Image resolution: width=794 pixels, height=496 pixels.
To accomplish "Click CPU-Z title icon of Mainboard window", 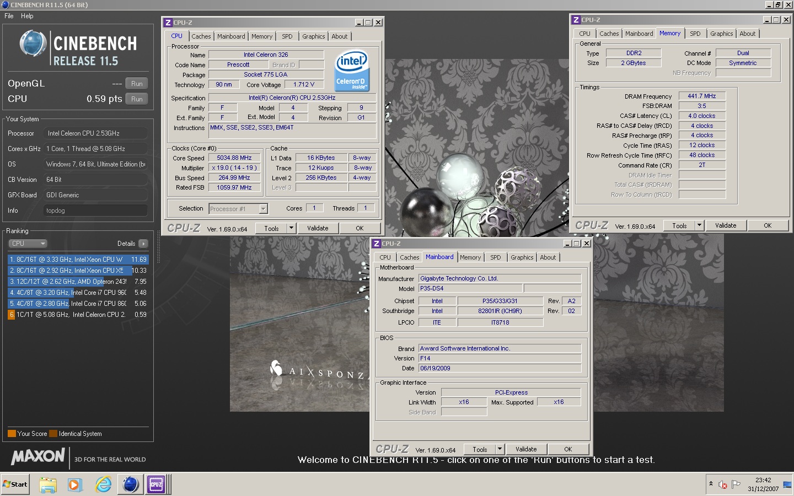I will (x=376, y=244).
